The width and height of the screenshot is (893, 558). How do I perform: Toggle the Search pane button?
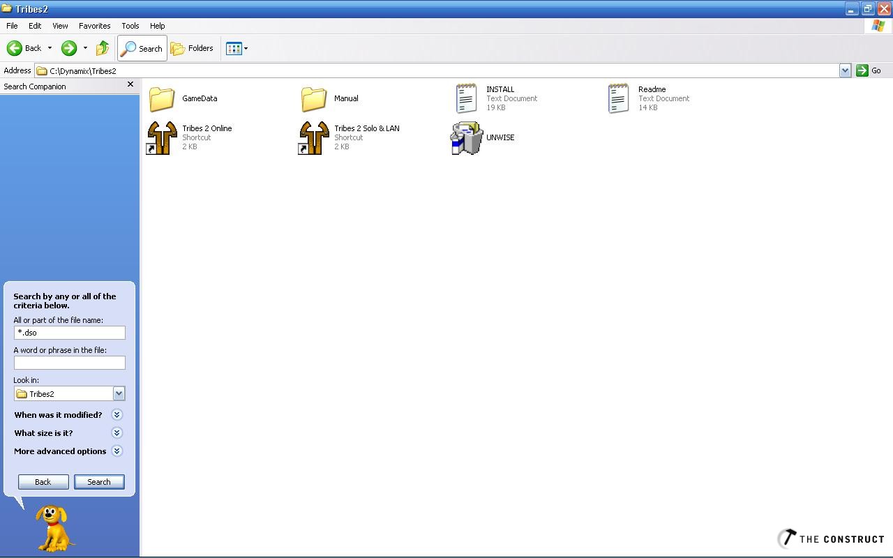(142, 48)
